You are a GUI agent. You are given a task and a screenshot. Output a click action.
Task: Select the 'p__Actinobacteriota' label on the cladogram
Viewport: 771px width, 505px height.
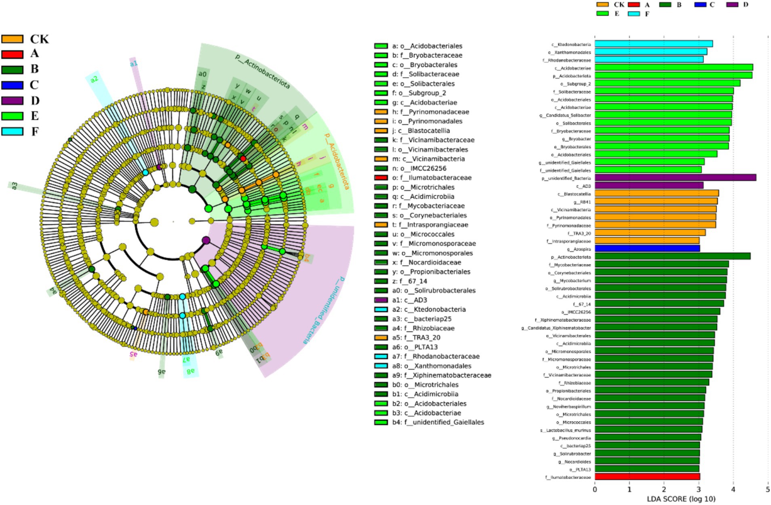click(263, 72)
